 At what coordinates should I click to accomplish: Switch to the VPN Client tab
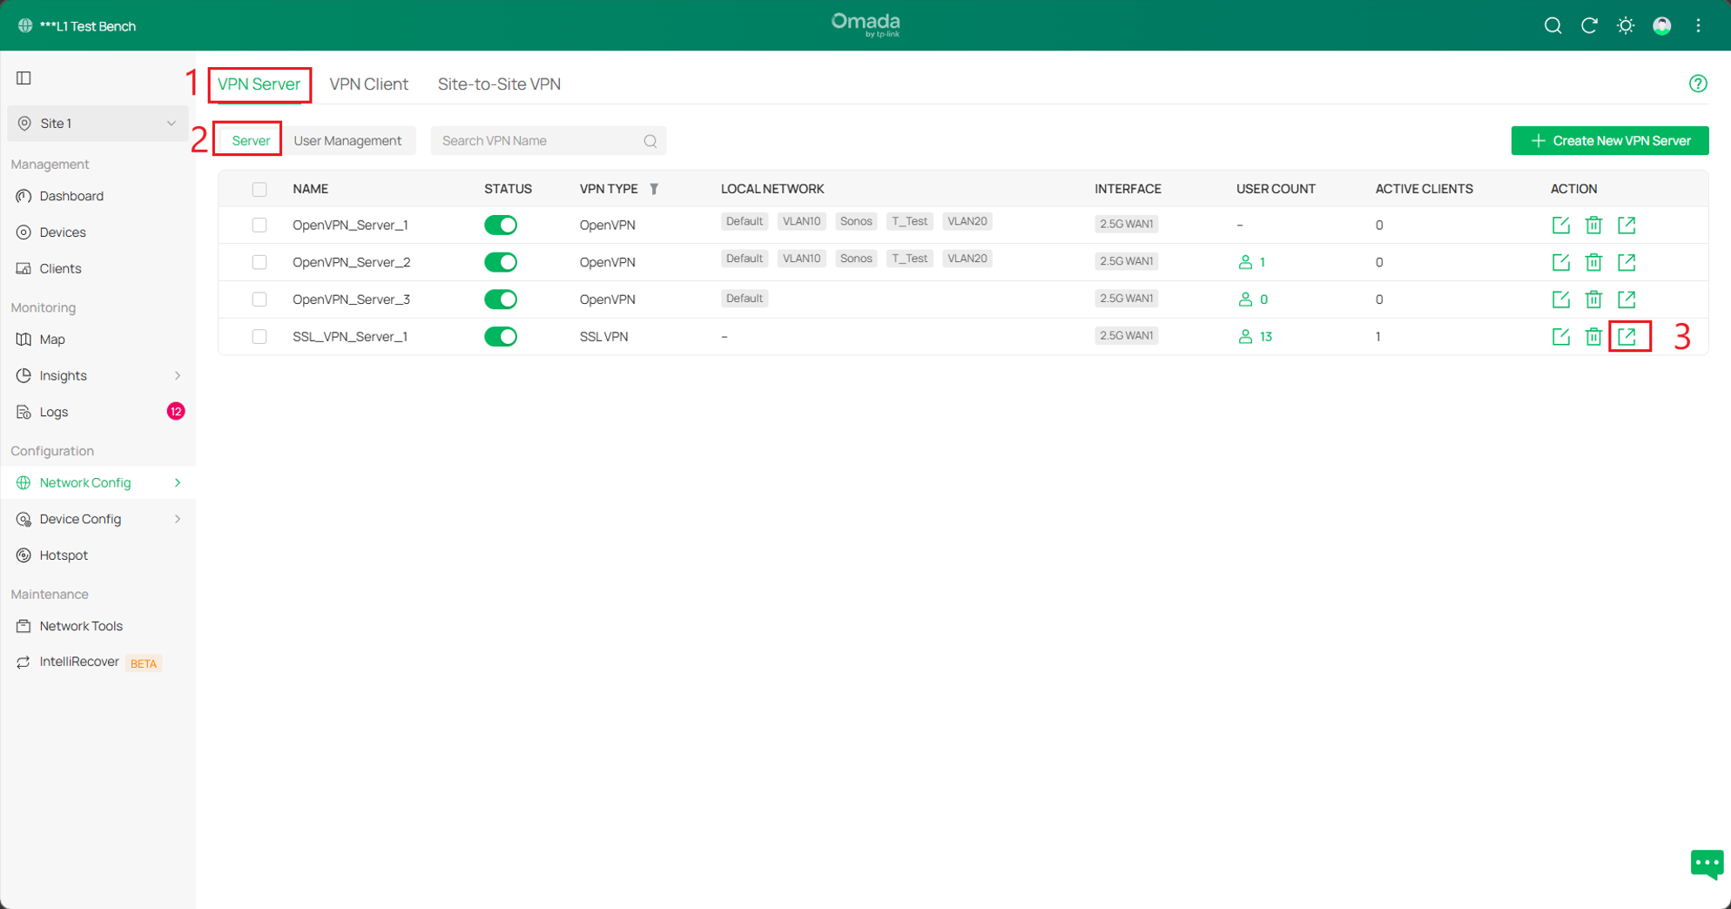point(368,84)
